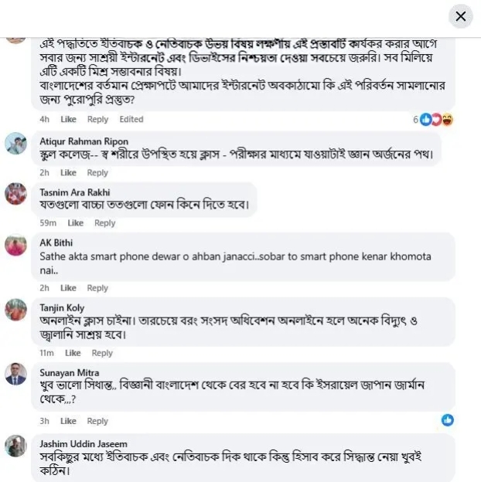Open Atiqur Rahman Ripon's name link
Viewport: 481px width, 482px height.
coord(84,141)
